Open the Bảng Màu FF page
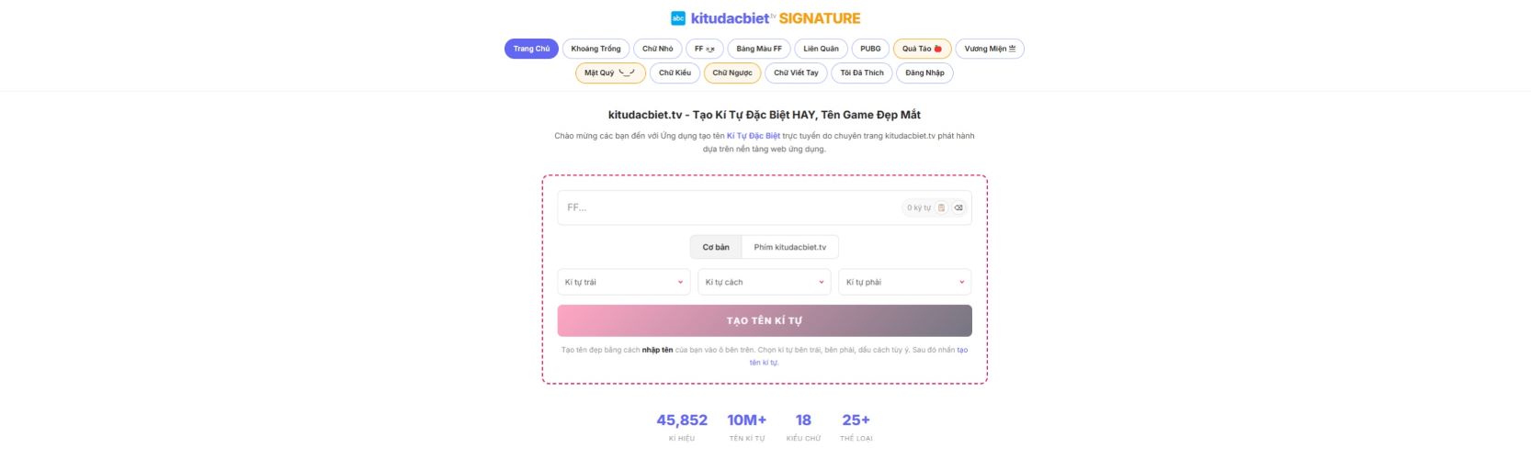The image size is (1531, 459). [x=759, y=49]
